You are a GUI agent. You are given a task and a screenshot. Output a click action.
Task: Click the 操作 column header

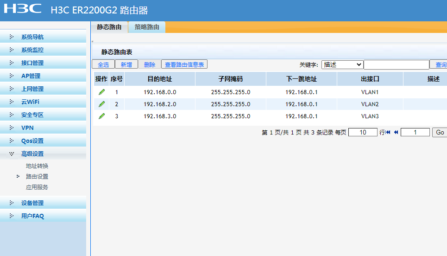click(101, 79)
